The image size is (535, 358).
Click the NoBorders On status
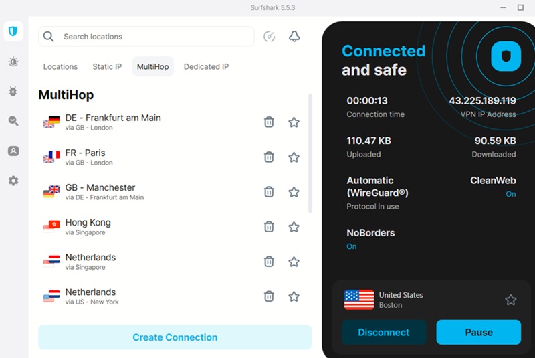(x=352, y=246)
